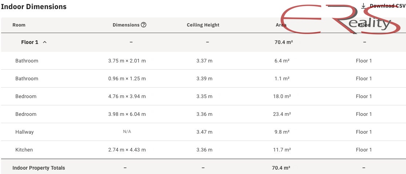Click the 23.4 m² Bedroom row
Viewport: 406px width, 174px height.
(203, 114)
